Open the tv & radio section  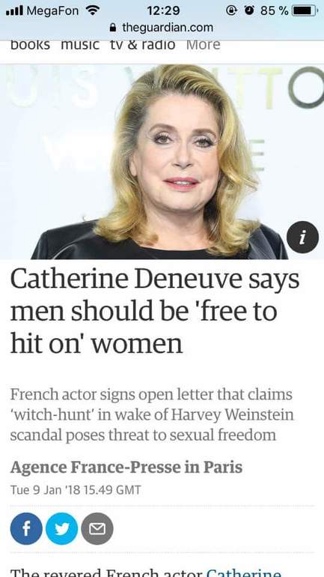pyautogui.click(x=142, y=45)
